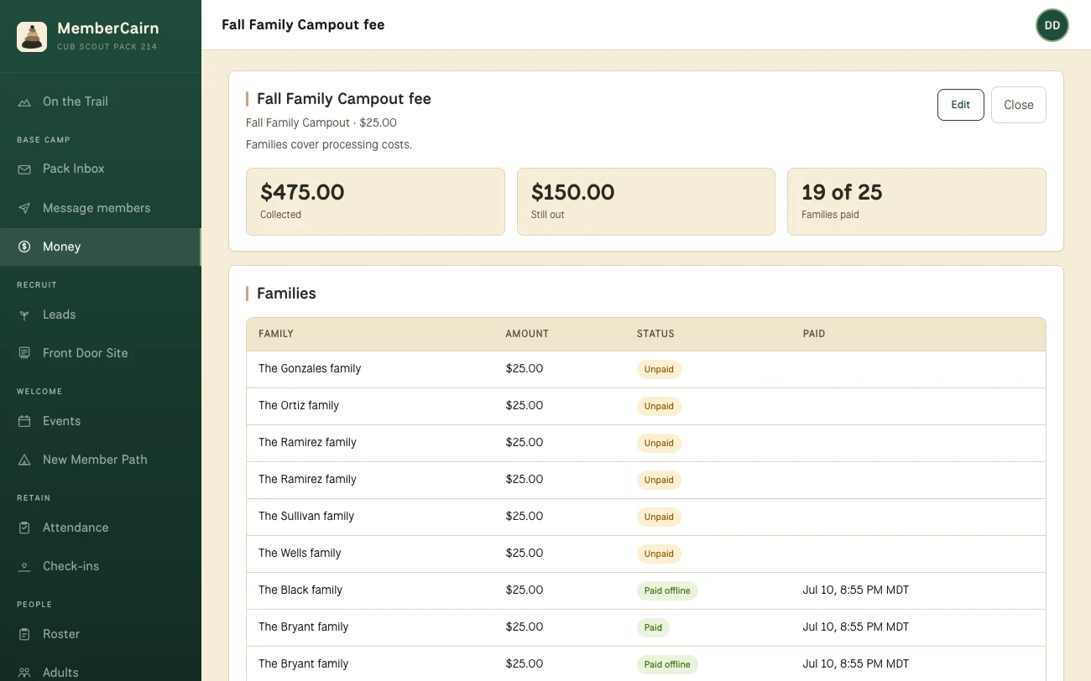Click 'Families cover processing costs.' text
1091x681 pixels.
pyautogui.click(x=329, y=144)
